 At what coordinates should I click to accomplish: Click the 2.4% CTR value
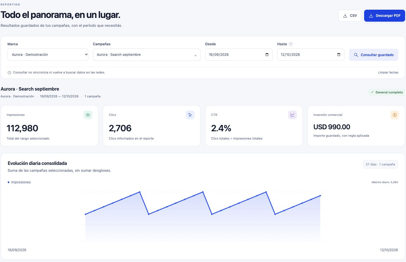(x=221, y=128)
